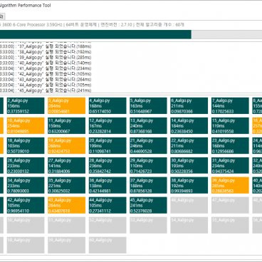Click the 13_Aalgo.py tile showing 240ms

pyautogui.click(x=148, y=126)
